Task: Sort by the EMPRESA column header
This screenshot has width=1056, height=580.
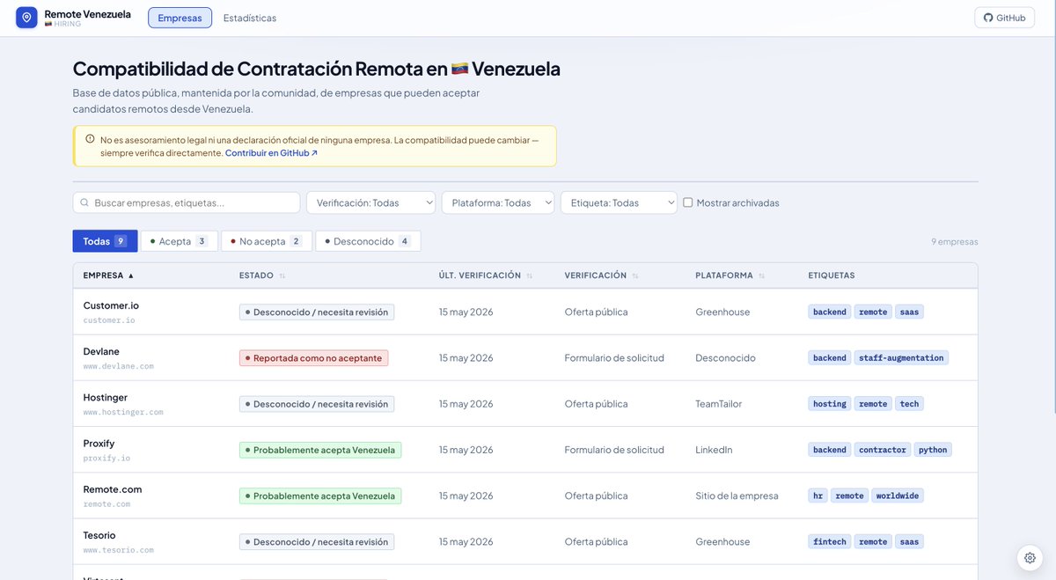Action: click(x=108, y=275)
